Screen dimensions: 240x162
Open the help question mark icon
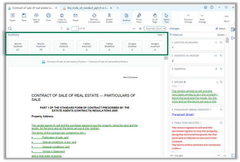coord(212,7)
